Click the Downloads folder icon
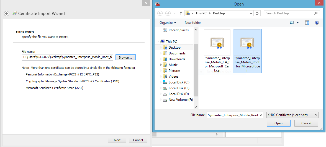 [x=165, y=59]
